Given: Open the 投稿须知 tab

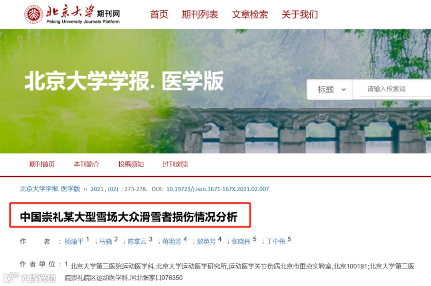Looking at the screenshot, I should [131, 164].
